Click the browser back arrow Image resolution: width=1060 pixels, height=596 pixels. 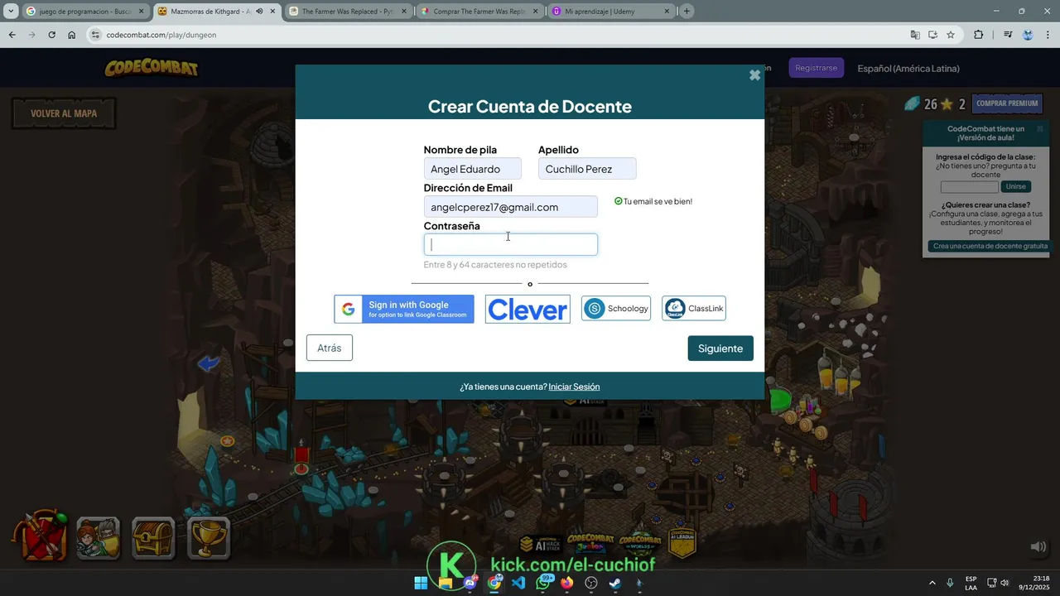click(x=12, y=35)
